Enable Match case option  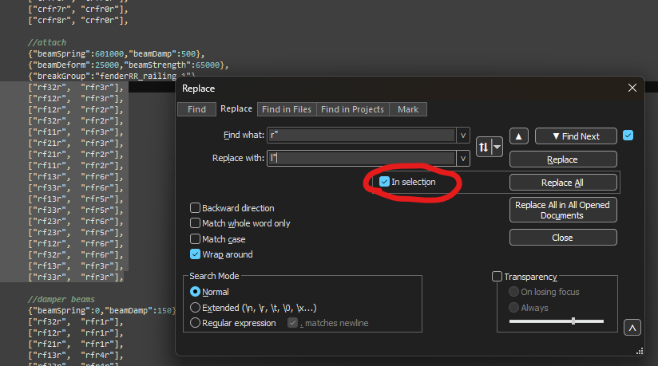196,239
